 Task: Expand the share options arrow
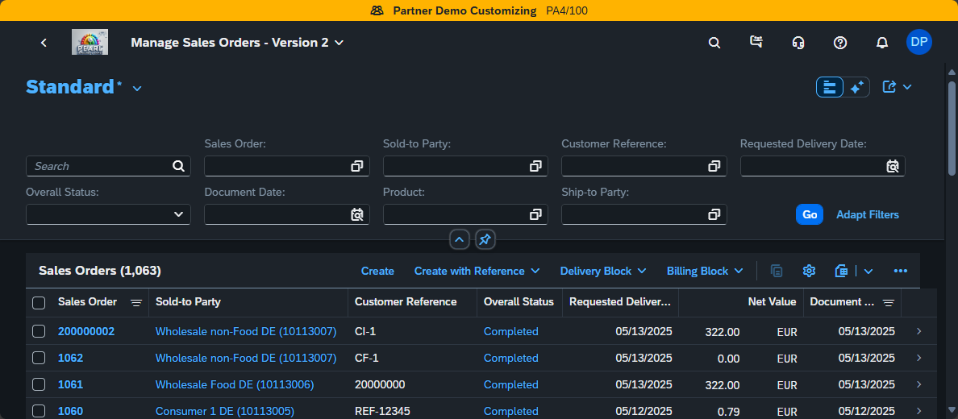907,87
